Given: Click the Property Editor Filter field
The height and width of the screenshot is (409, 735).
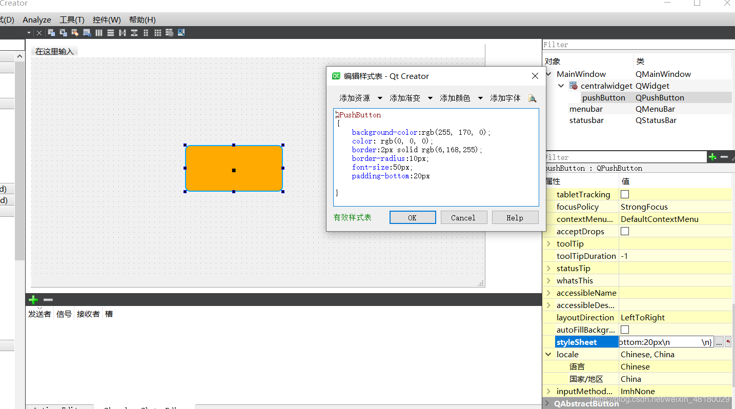Looking at the screenshot, I should pyautogui.click(x=624, y=157).
